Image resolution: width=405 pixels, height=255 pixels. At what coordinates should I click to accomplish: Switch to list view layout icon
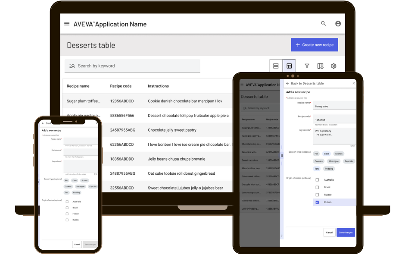[x=276, y=66]
